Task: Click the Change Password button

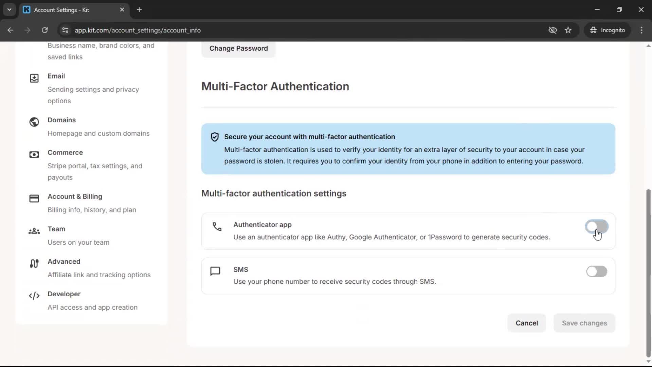Action: [238, 48]
